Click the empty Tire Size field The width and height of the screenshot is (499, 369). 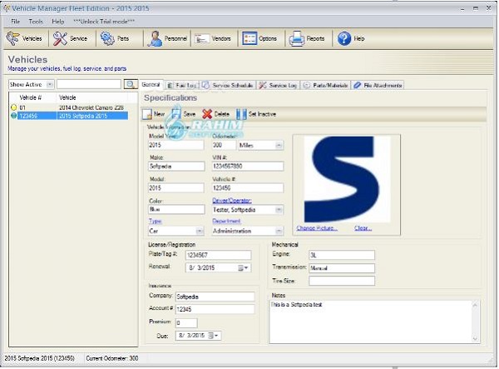pyautogui.click(x=342, y=281)
